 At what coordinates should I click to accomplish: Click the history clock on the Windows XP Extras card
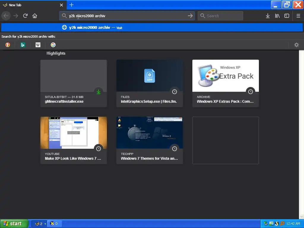[251, 92]
